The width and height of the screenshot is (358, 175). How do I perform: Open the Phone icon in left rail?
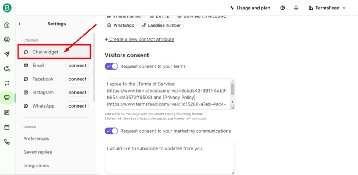[7, 142]
